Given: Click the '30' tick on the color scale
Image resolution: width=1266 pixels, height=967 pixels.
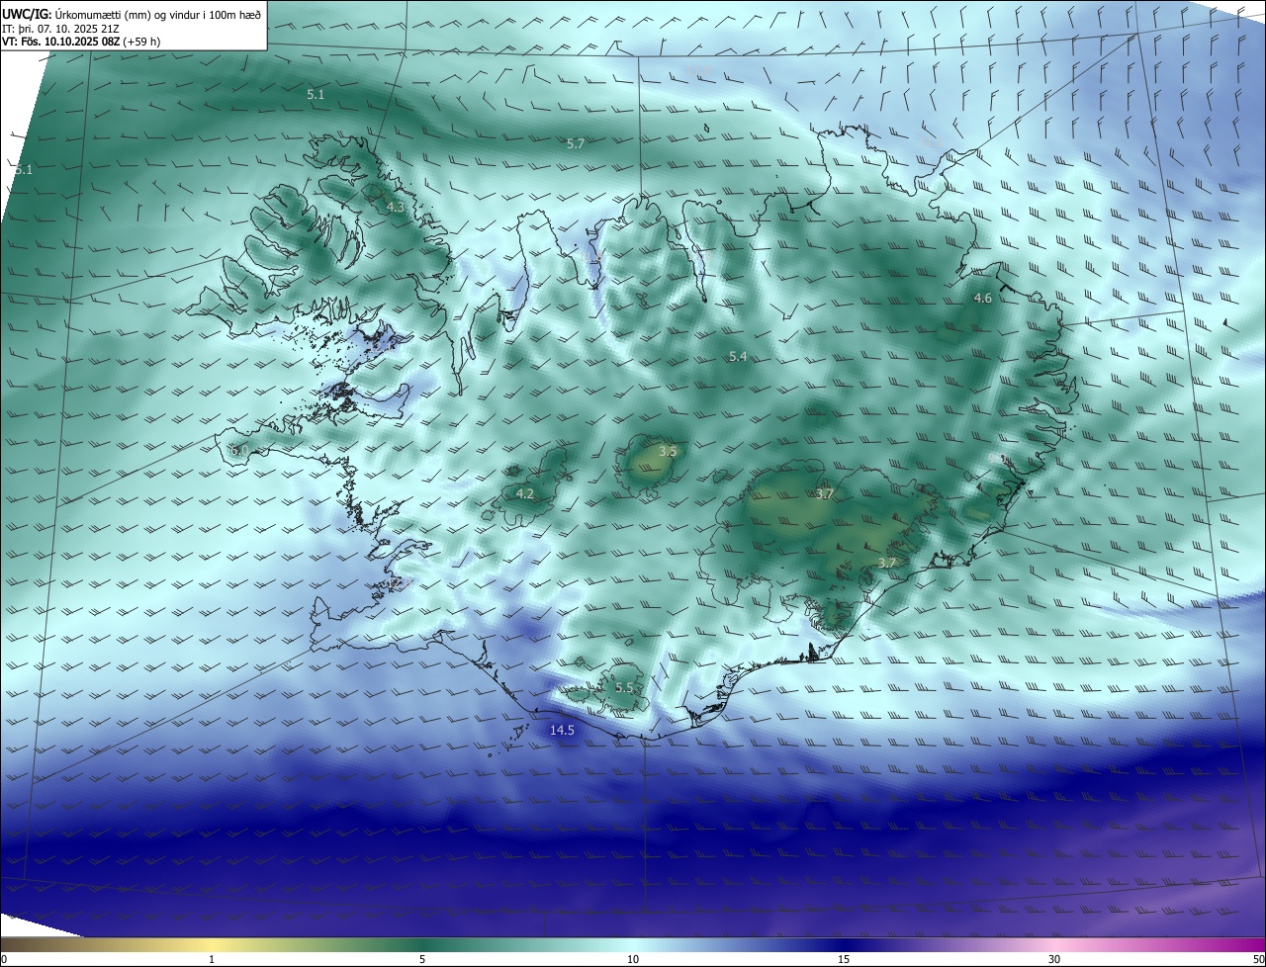Looking at the screenshot, I should (1054, 959).
